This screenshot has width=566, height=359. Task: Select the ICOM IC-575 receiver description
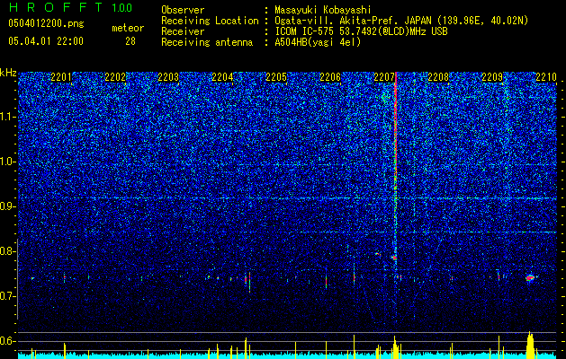click(361, 31)
